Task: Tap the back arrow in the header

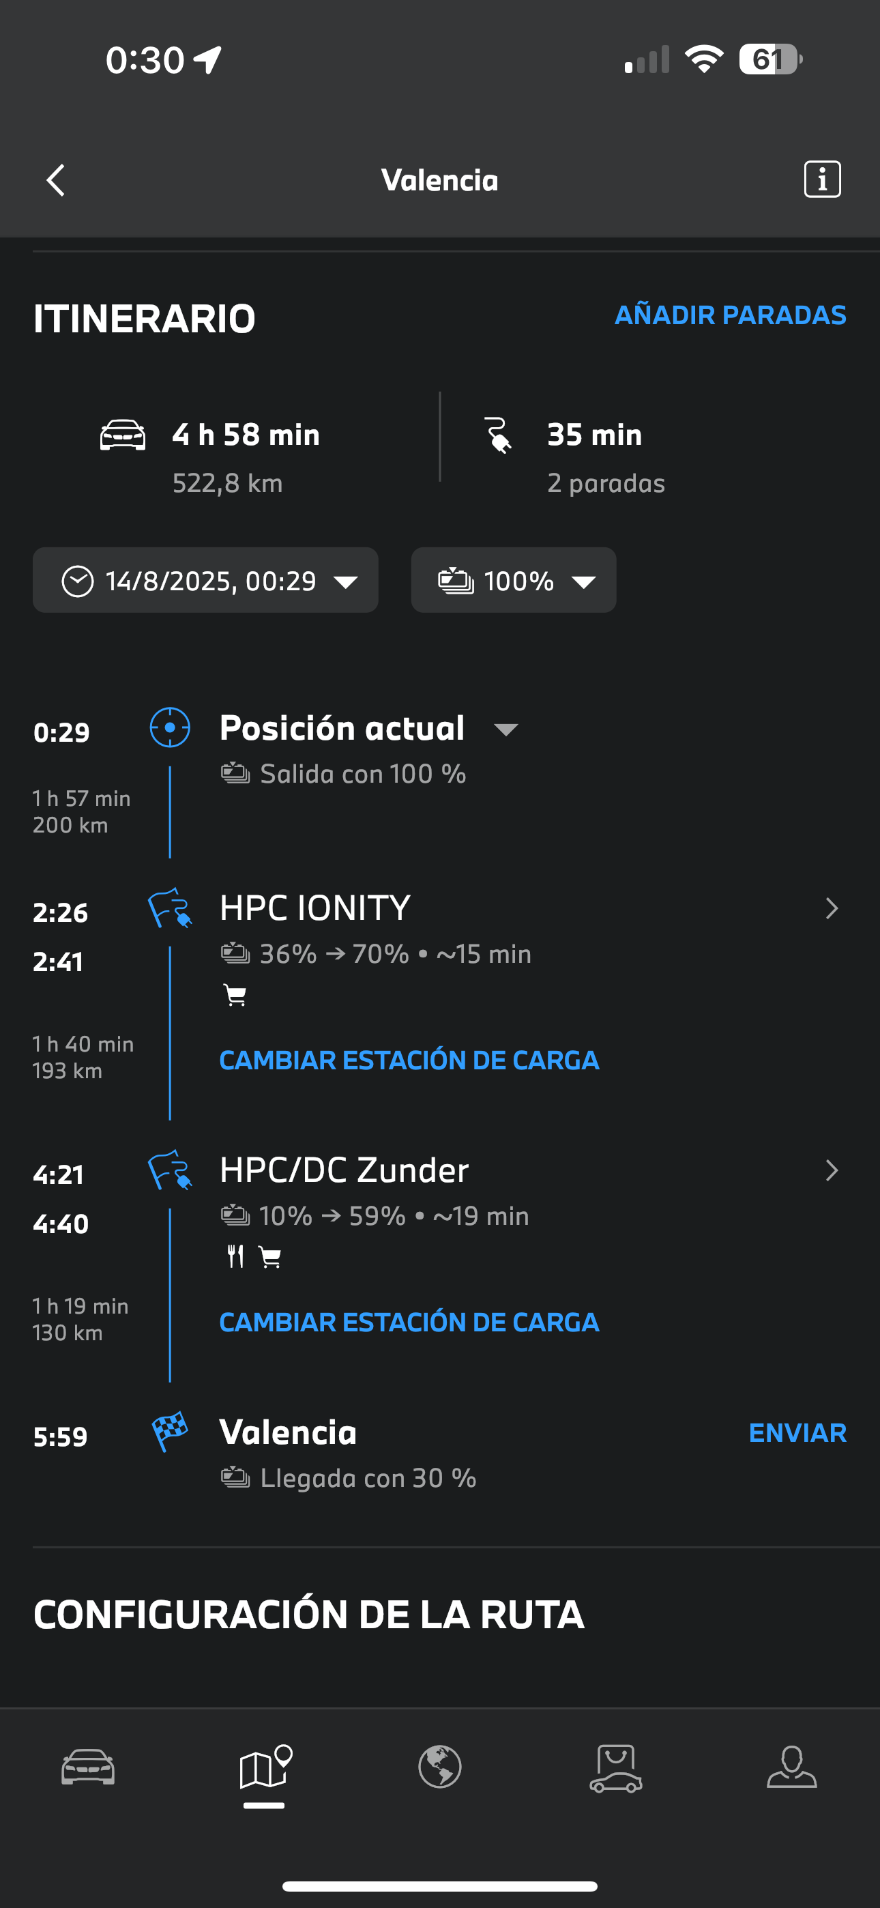Action: point(55,180)
